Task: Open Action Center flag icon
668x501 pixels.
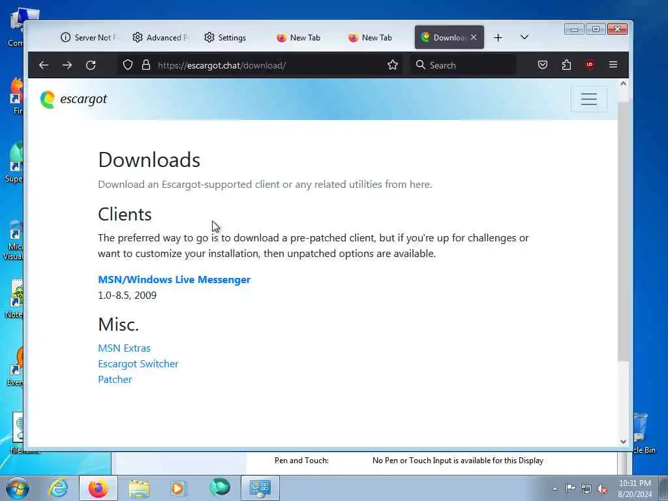Action: click(570, 488)
